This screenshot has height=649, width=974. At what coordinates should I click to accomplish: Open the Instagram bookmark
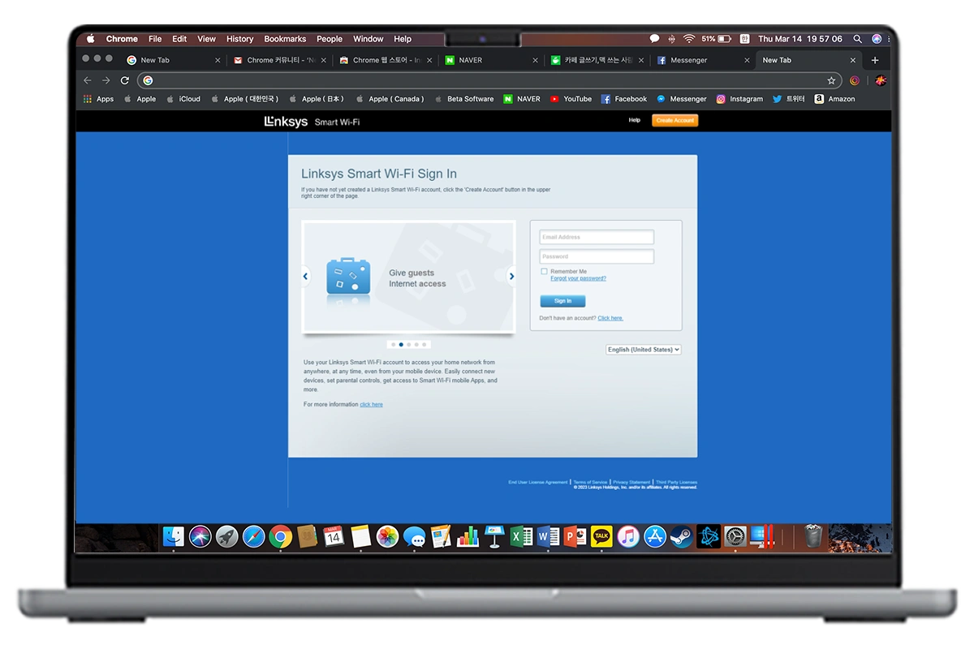[739, 99]
